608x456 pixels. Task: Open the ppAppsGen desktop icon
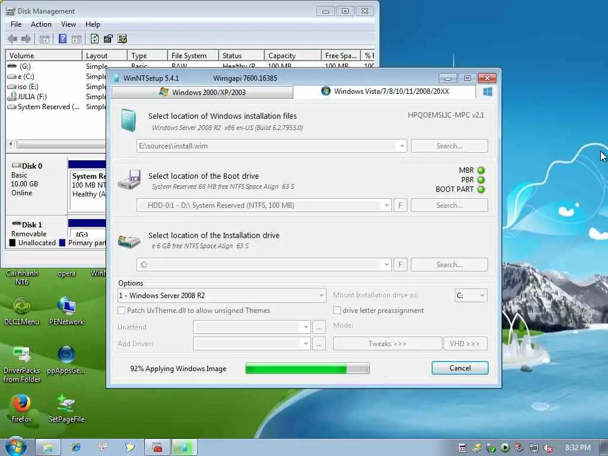pyautogui.click(x=66, y=360)
